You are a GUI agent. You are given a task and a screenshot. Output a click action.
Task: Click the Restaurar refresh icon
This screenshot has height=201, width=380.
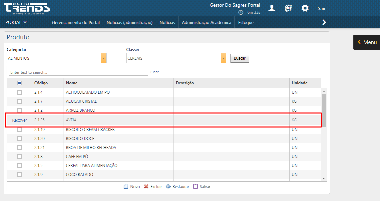point(168,187)
